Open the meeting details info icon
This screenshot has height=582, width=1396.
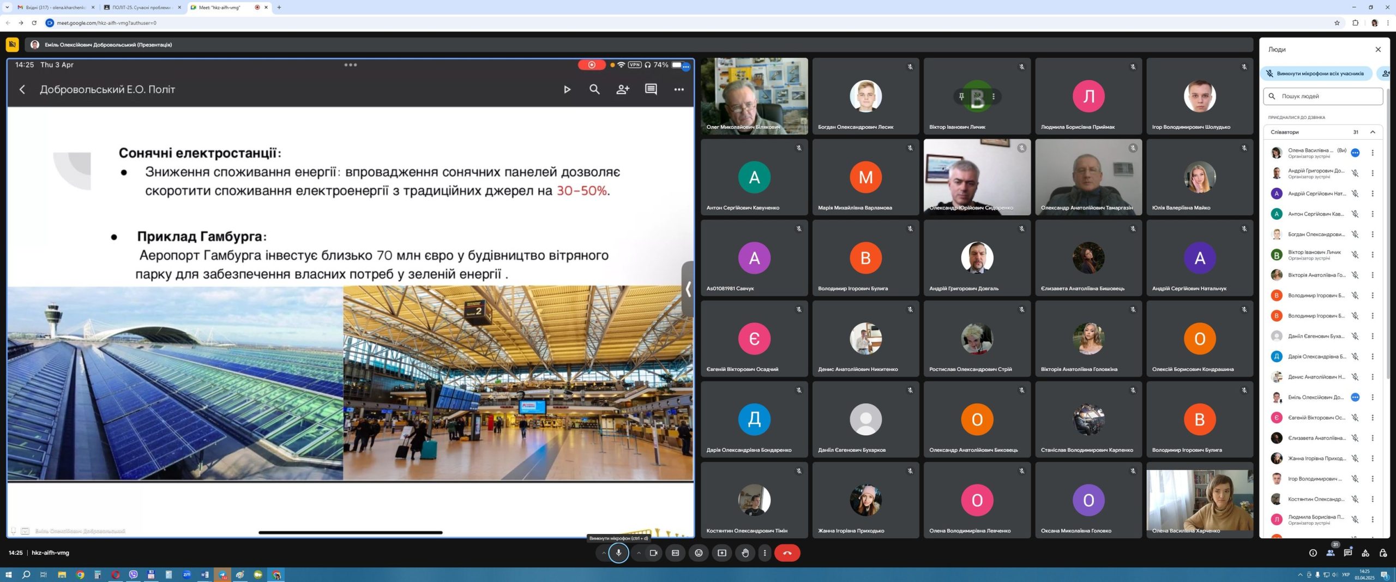(x=1313, y=553)
